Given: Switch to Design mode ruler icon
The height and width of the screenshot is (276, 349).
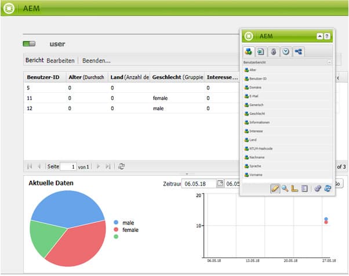Looking at the screenshot, I should tap(295, 188).
